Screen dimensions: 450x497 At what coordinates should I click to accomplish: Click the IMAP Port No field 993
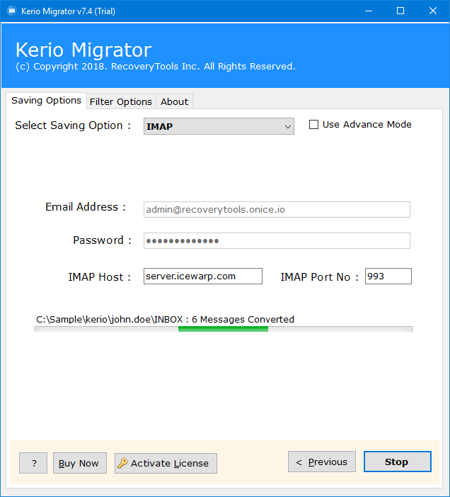pyautogui.click(x=388, y=277)
